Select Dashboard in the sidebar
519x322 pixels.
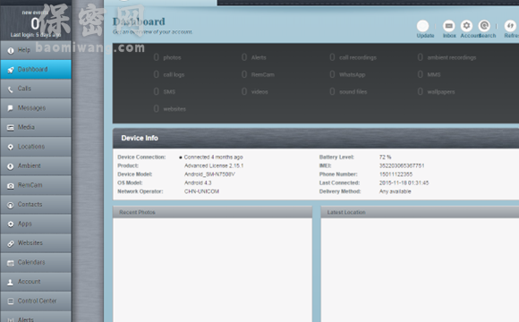(x=36, y=70)
